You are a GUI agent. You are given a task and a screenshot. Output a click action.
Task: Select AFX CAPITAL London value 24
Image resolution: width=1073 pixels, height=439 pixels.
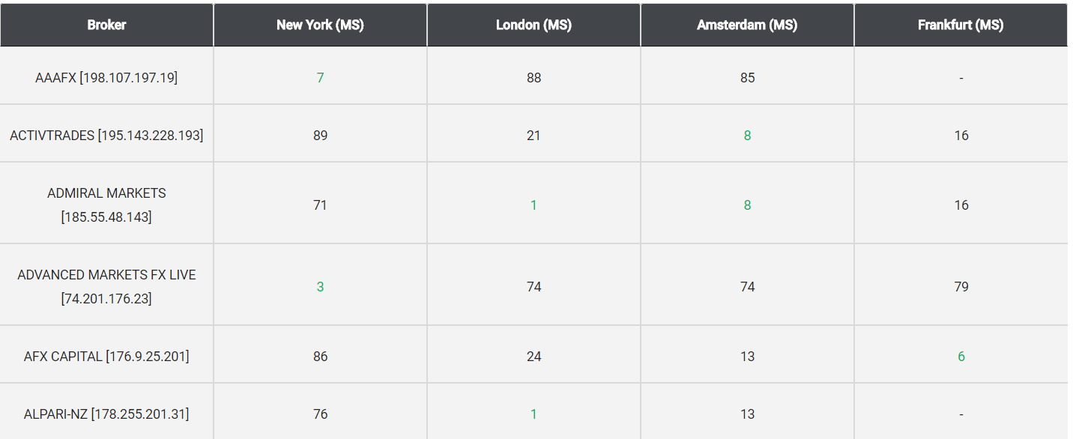pyautogui.click(x=534, y=356)
